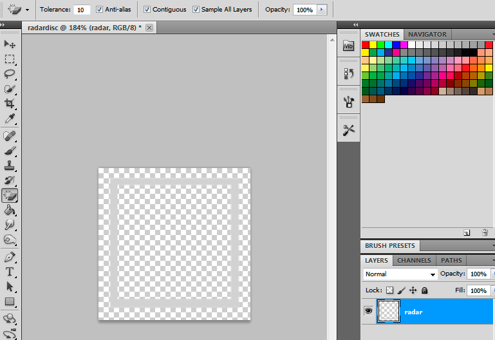Select the Clone Stamp tool
Image resolution: width=495 pixels, height=340 pixels.
coord(10,165)
